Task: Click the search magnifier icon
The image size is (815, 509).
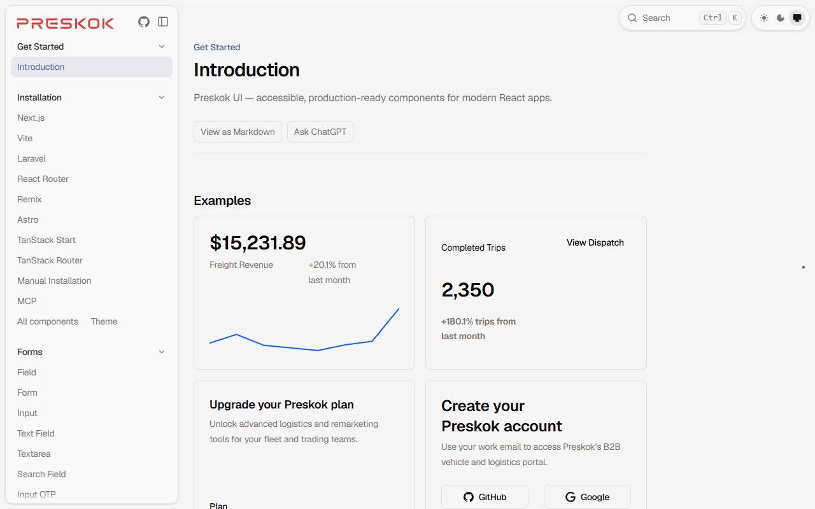Action: click(632, 18)
